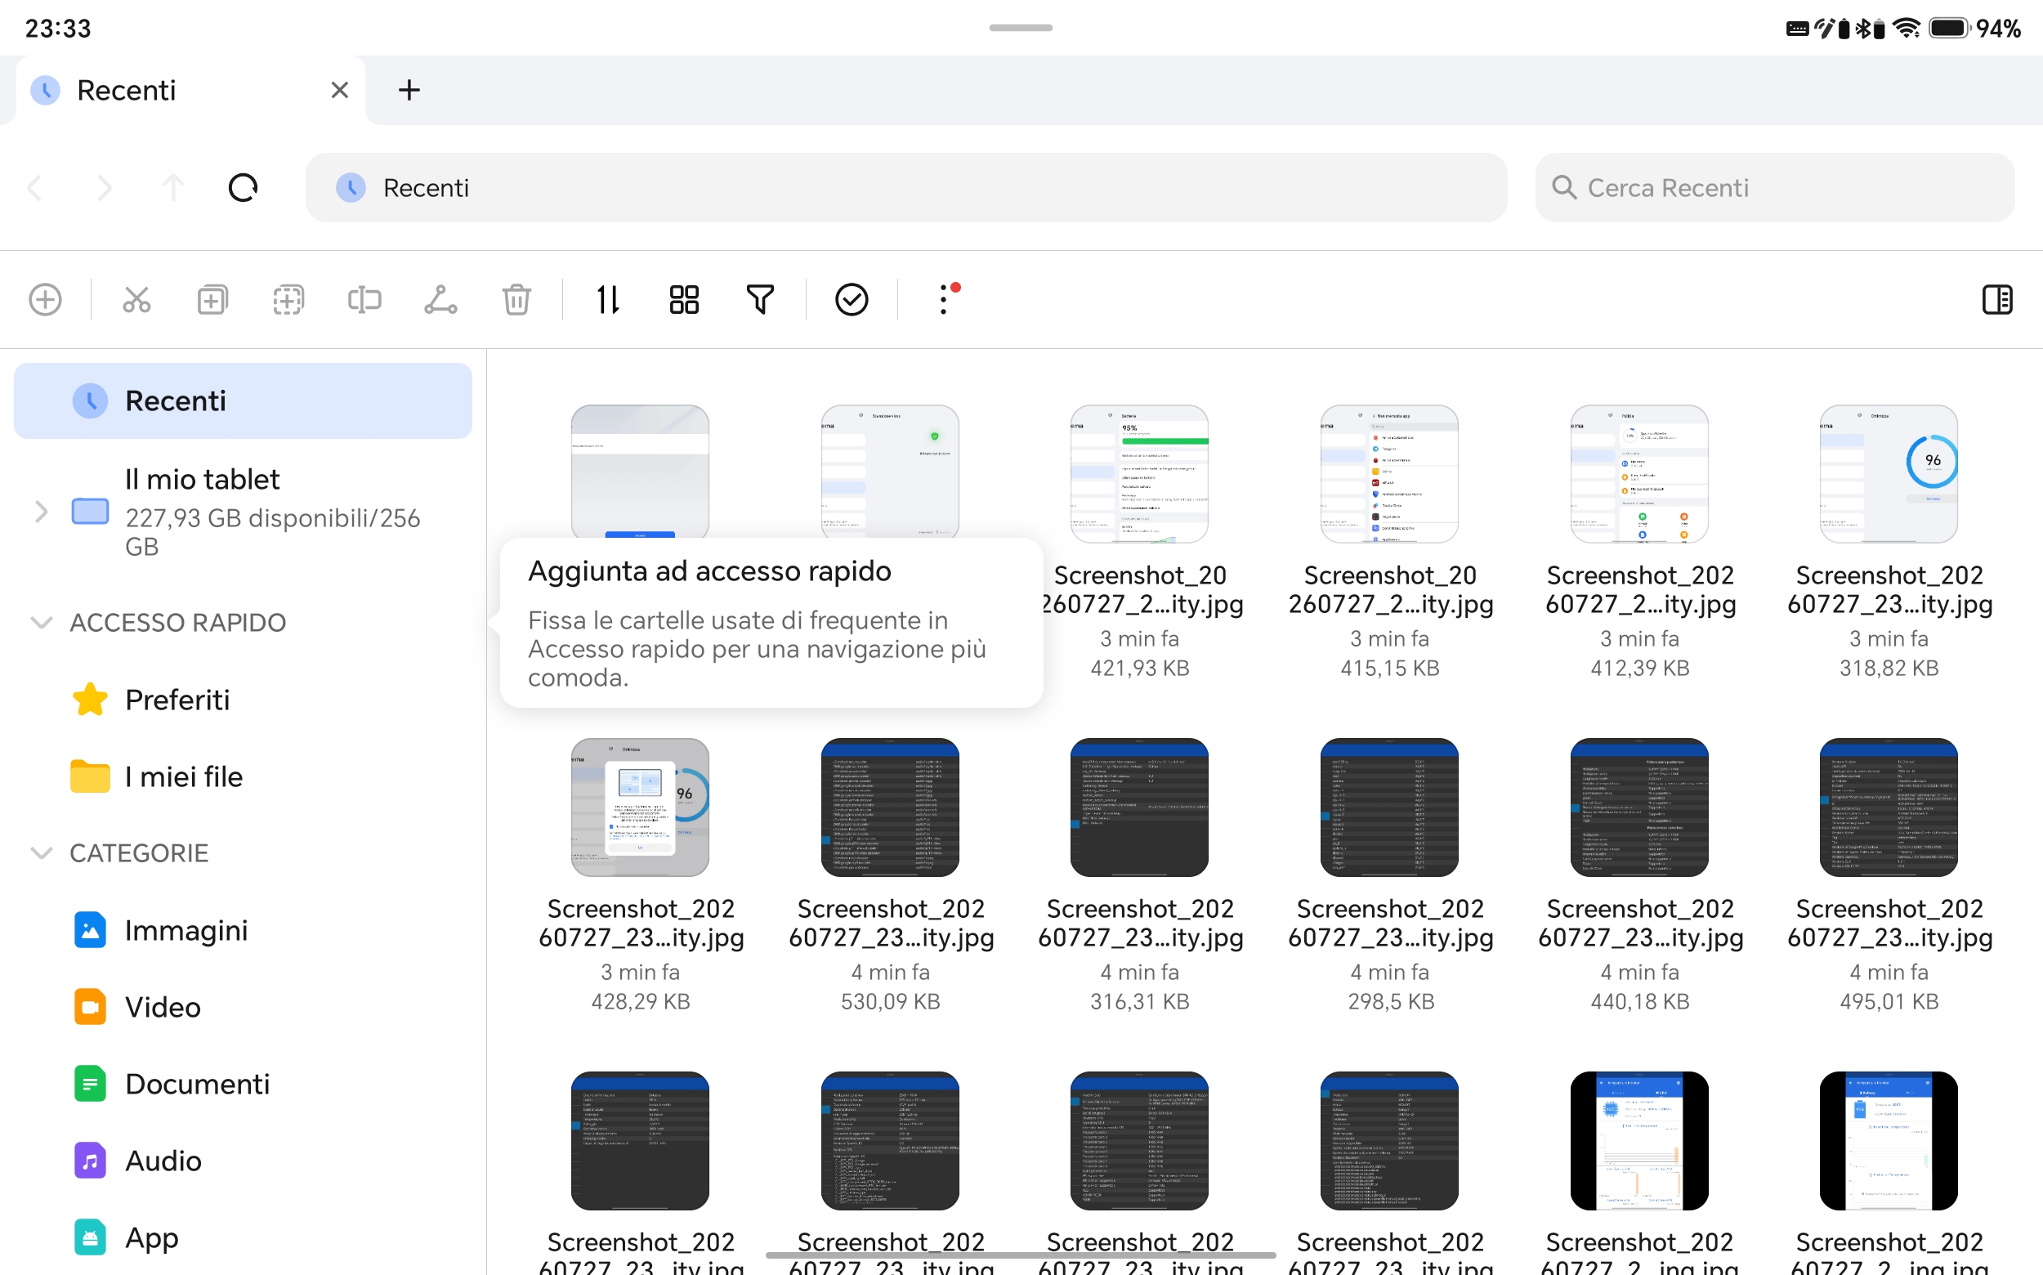2043x1275 pixels.
Task: Focus the Cerca Recenti search field
Action: [1774, 187]
